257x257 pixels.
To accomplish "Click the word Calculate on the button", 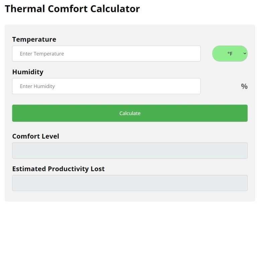I will pos(130,113).
